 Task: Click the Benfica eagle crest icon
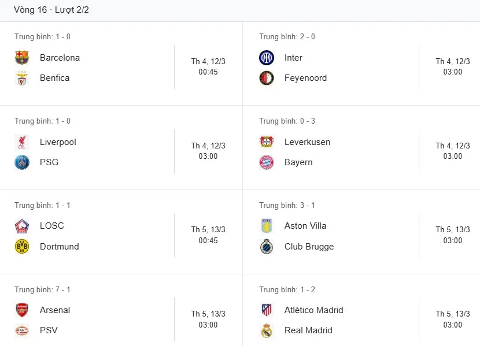point(22,78)
